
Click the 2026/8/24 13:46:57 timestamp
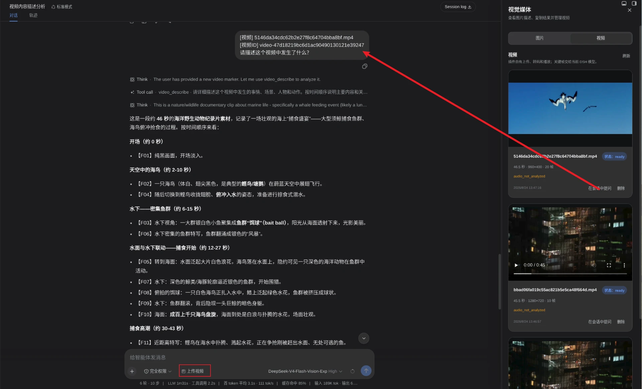point(527,322)
